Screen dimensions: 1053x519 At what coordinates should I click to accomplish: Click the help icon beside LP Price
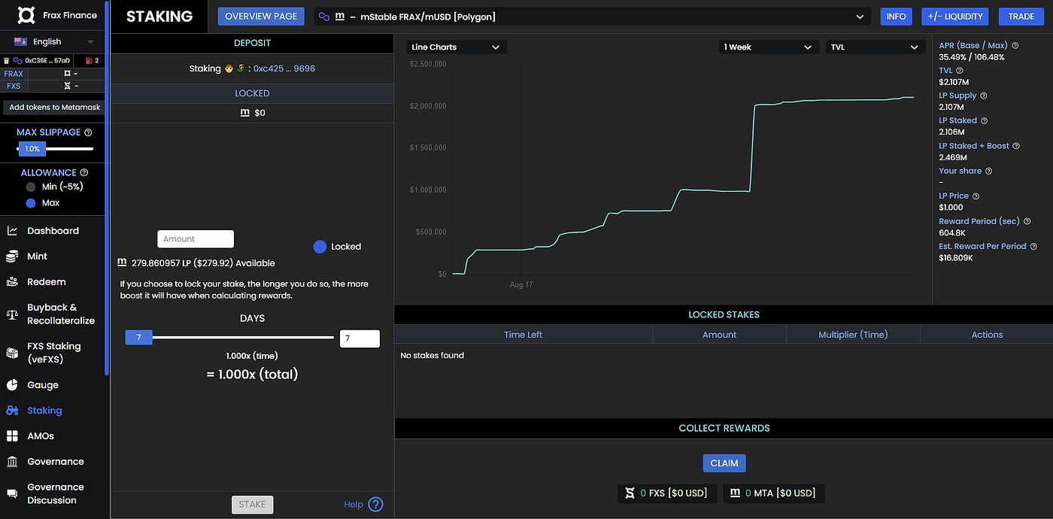click(976, 196)
